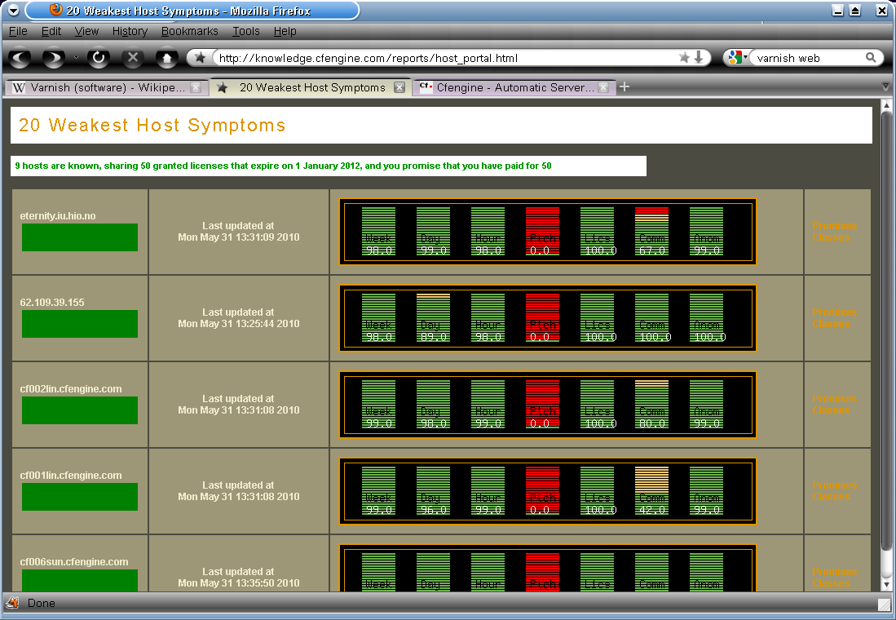This screenshot has width=896, height=620.
Task: Go forward with the Forward arrow button
Action: click(55, 58)
